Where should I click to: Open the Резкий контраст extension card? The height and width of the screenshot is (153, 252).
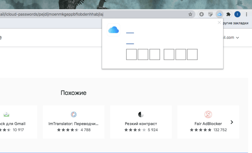141,122
